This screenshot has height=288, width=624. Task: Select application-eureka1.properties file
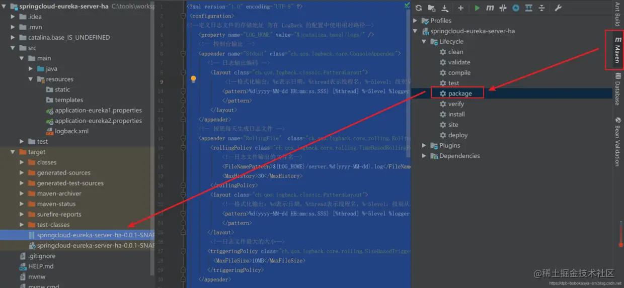pos(94,111)
